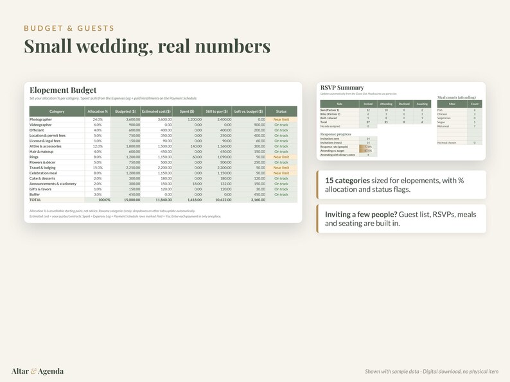Select the RSVP 'Declined' column header
Viewport: 510px width, 382px height.
point(404,104)
